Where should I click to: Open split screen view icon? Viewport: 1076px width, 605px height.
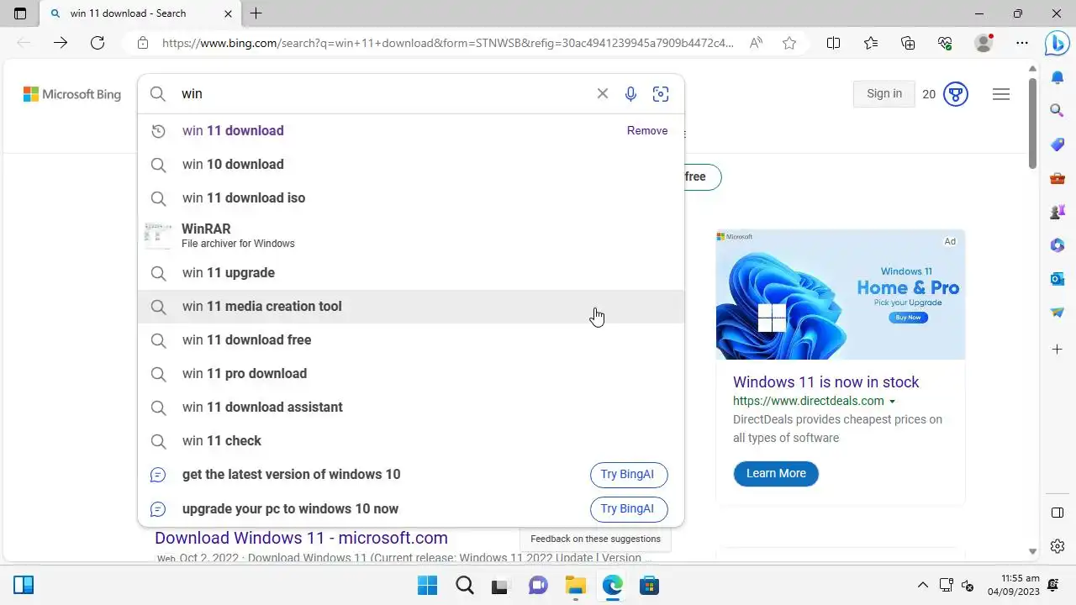(x=833, y=43)
